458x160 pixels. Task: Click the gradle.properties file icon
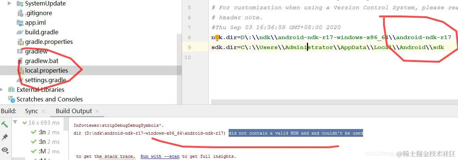coord(20,42)
